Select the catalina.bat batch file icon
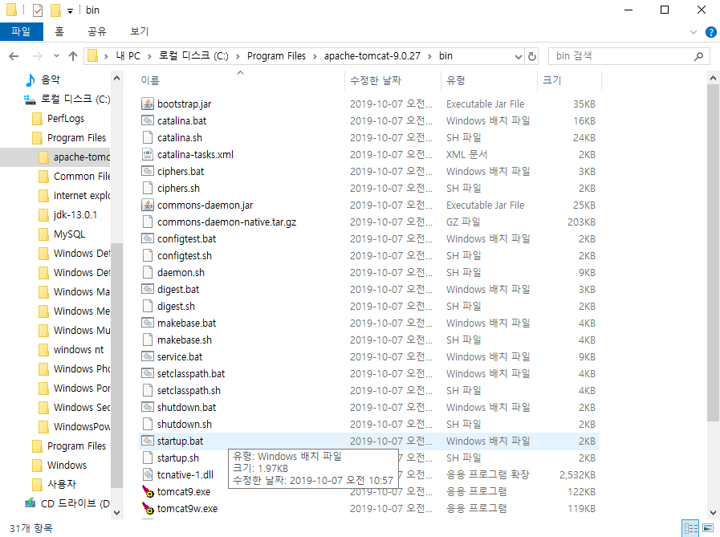 [147, 121]
